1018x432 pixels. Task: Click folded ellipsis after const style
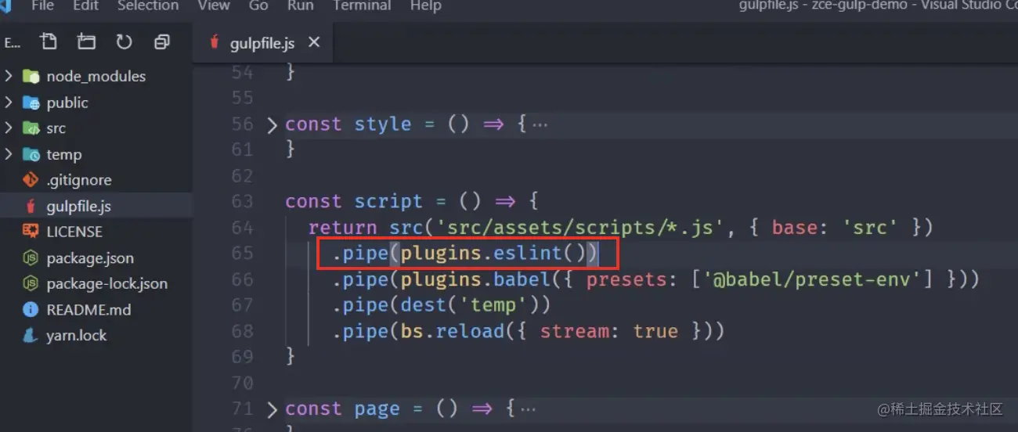coord(540,124)
